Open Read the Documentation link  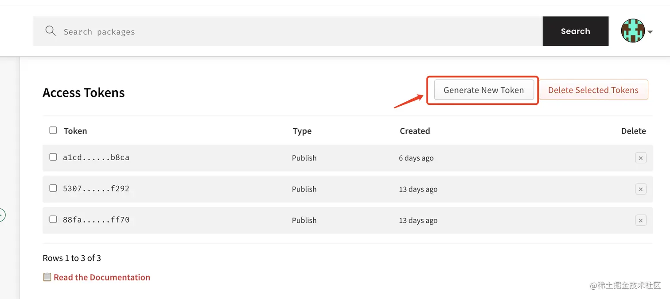tap(102, 277)
